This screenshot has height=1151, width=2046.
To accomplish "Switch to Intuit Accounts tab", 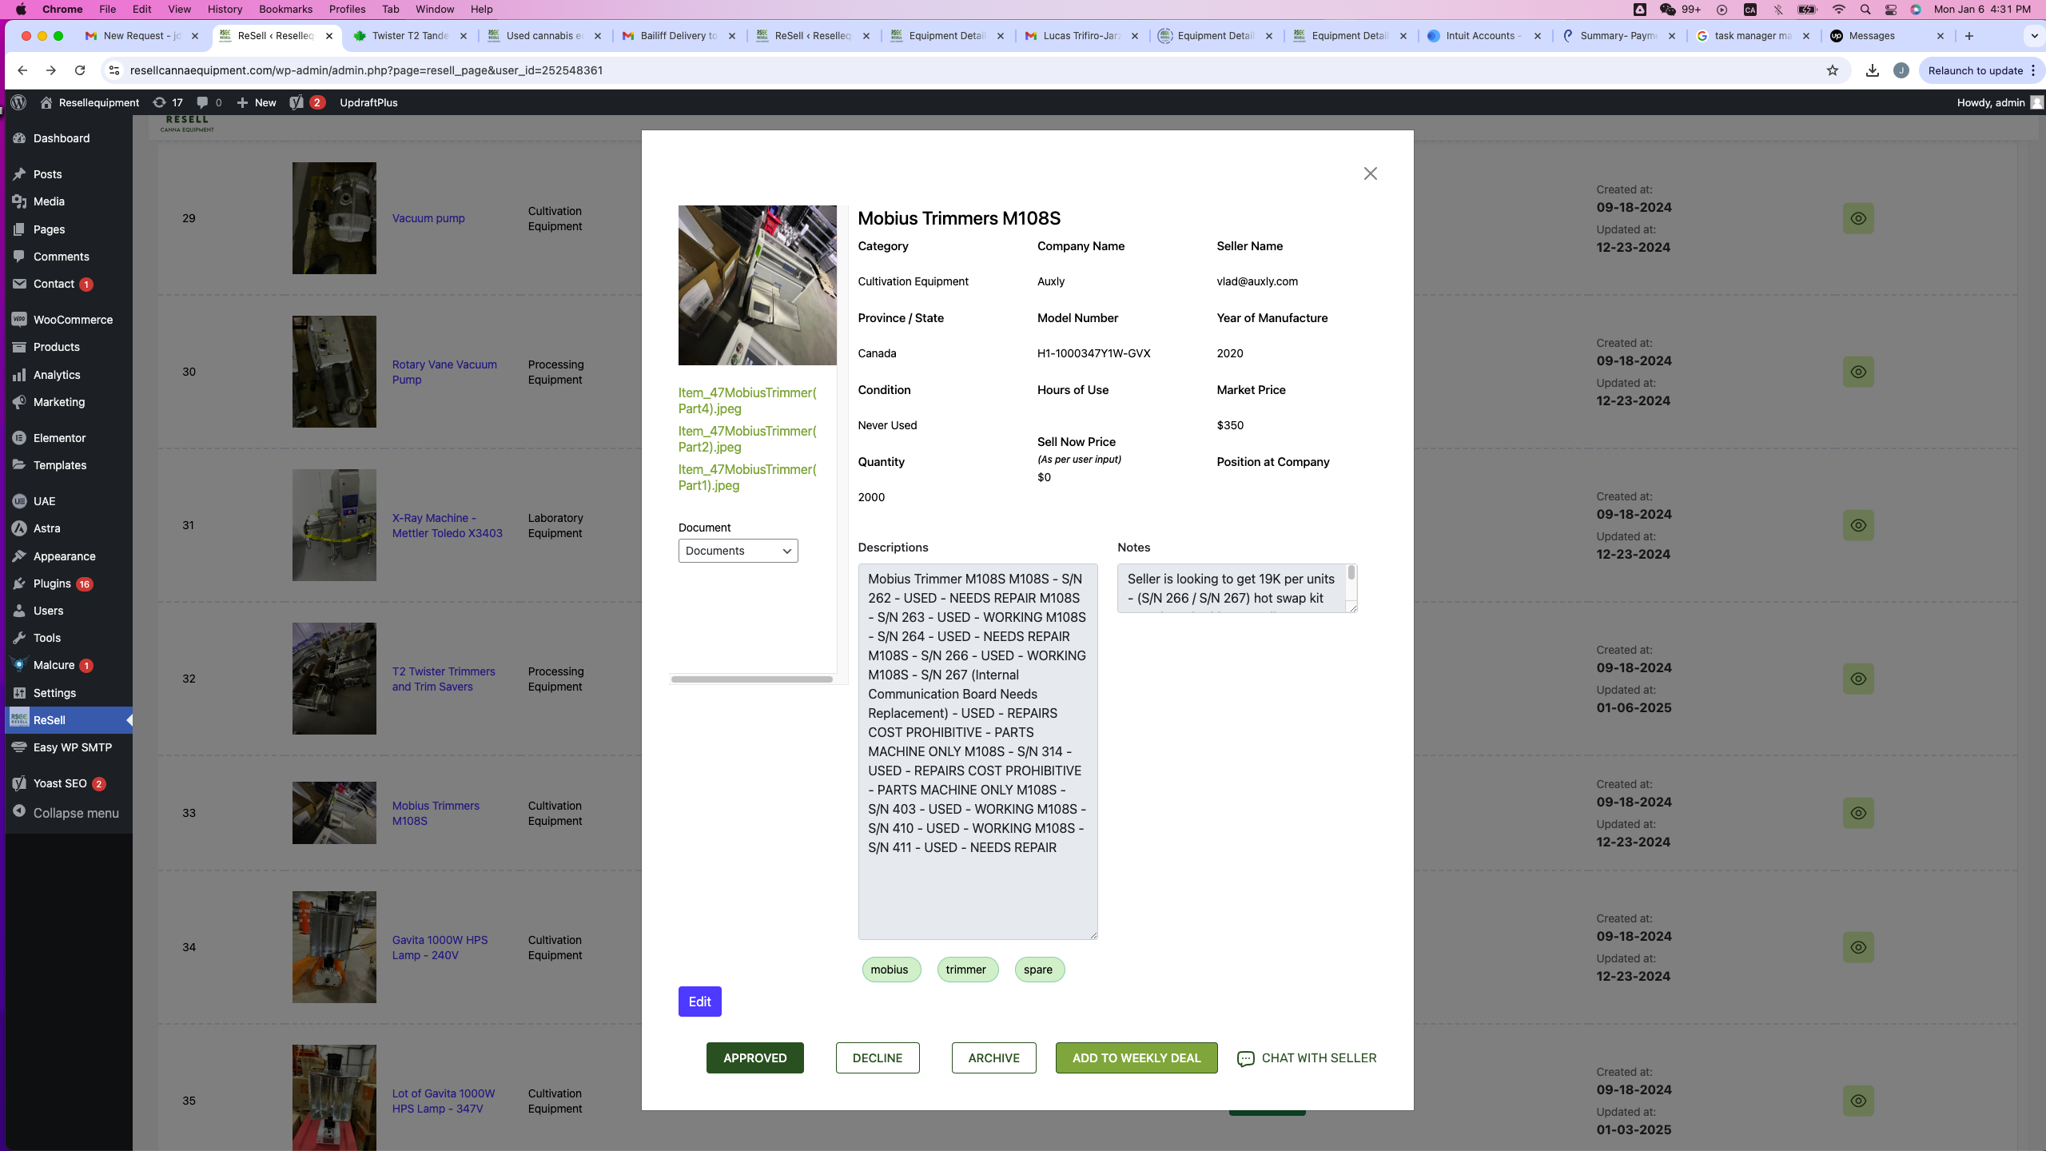I will [x=1483, y=36].
